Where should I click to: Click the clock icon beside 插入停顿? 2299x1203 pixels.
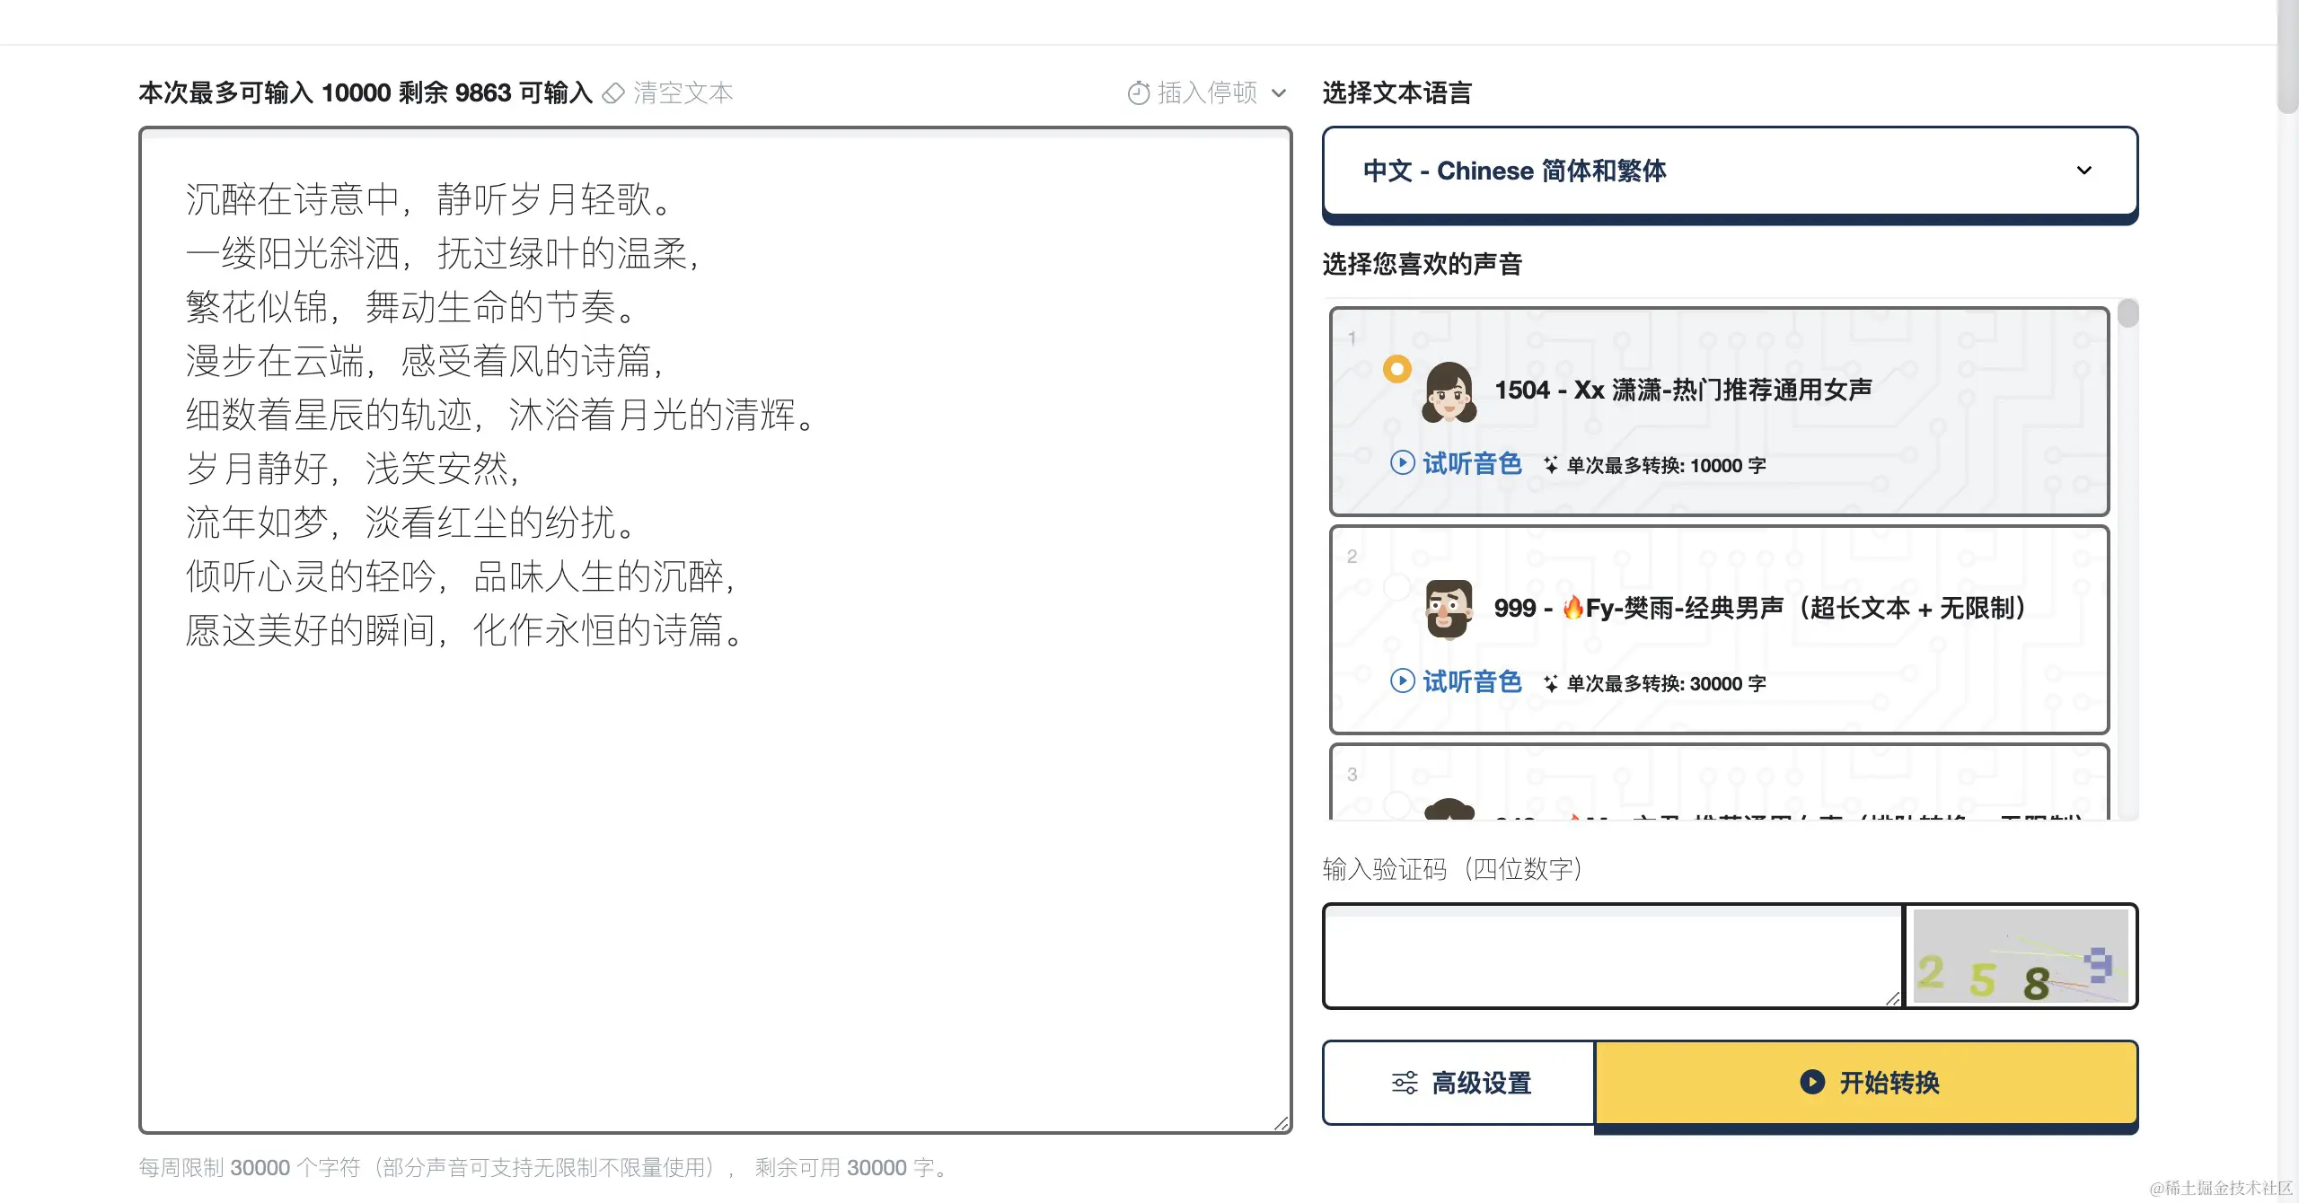tap(1138, 93)
